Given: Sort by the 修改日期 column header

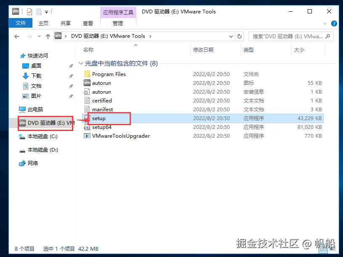Looking at the screenshot, I should pyautogui.click(x=203, y=50).
